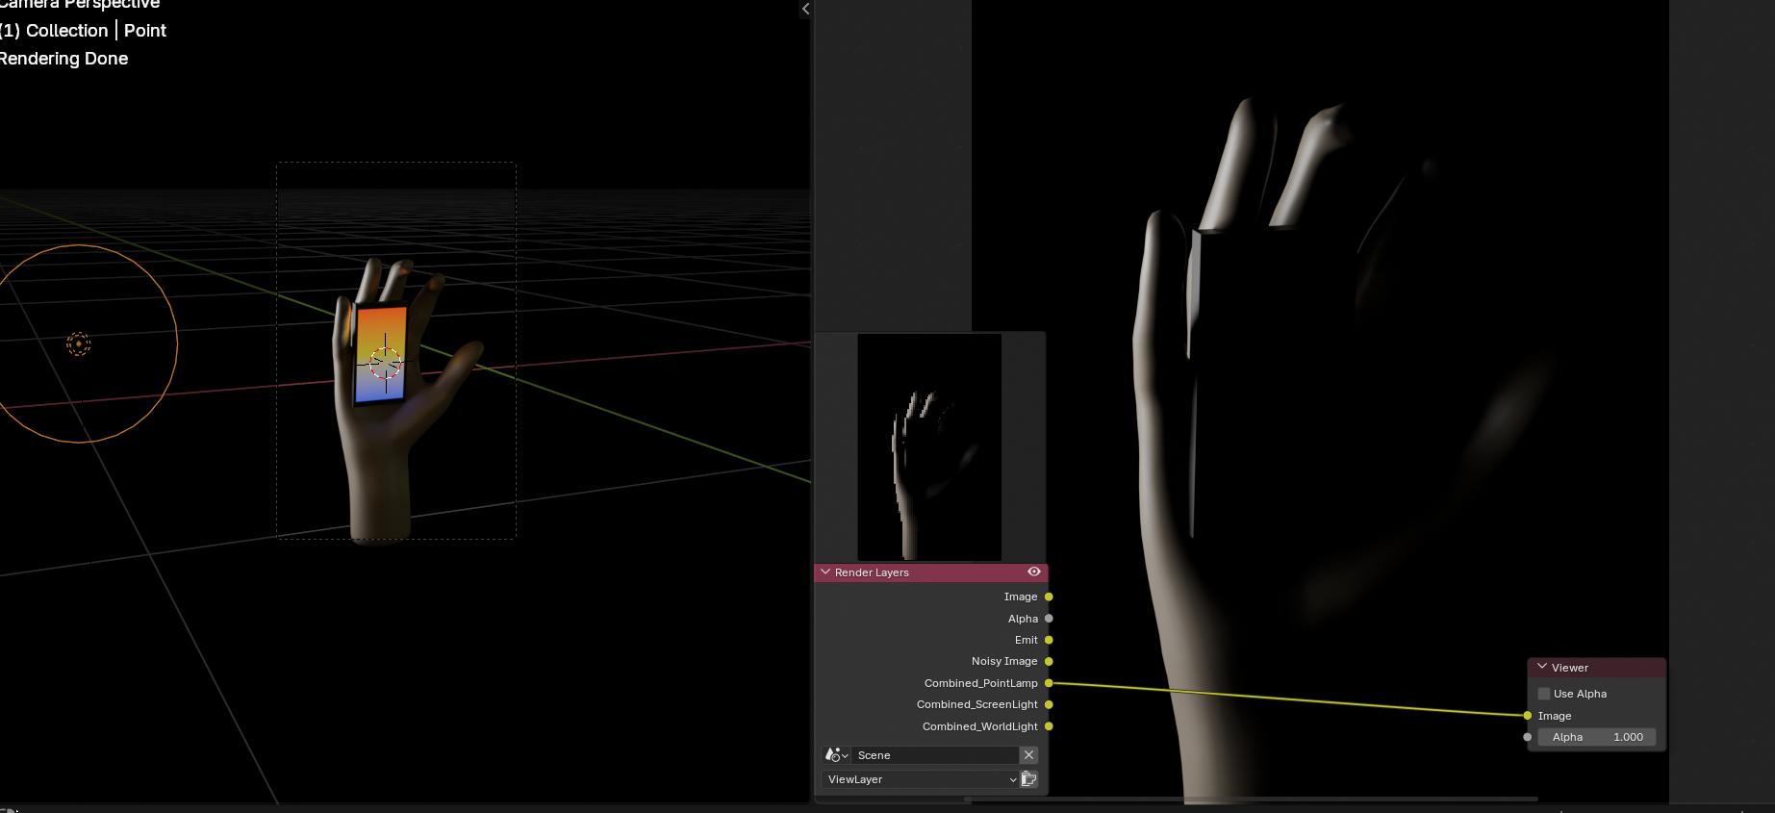Click the Render Layers node title

(872, 572)
